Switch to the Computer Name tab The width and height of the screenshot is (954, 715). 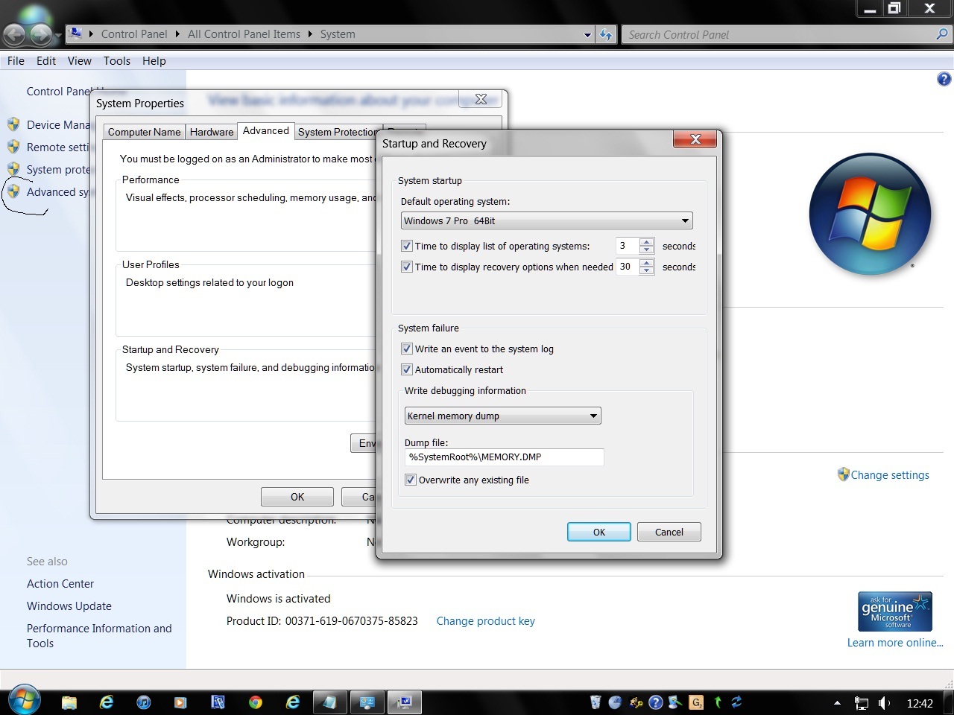click(145, 132)
